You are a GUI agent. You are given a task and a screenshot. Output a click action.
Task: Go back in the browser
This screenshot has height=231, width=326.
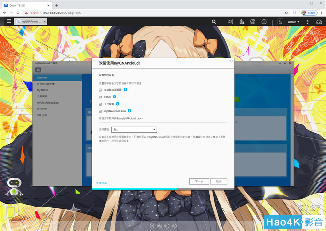5,12
